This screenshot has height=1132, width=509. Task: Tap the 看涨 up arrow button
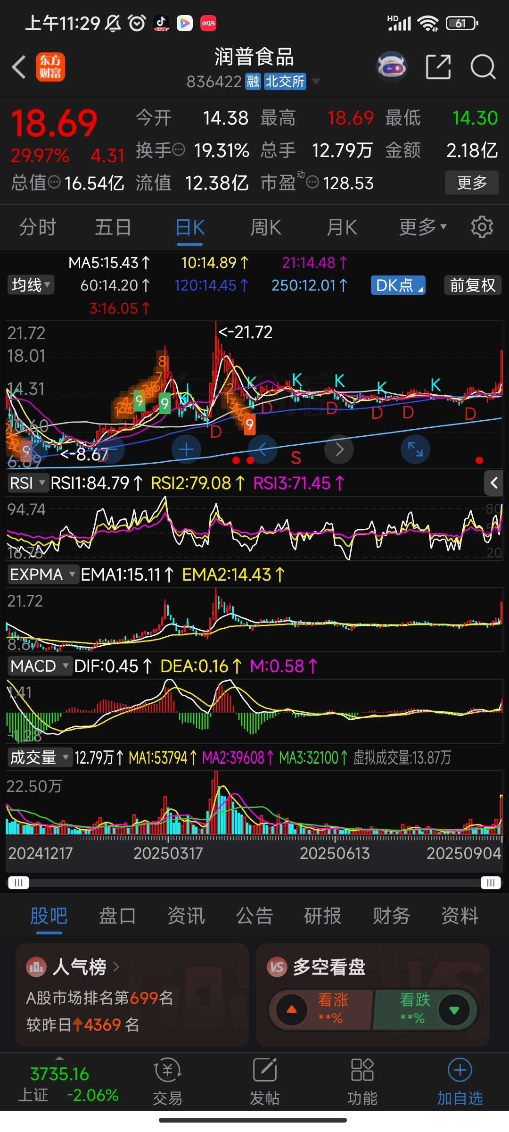click(292, 1010)
